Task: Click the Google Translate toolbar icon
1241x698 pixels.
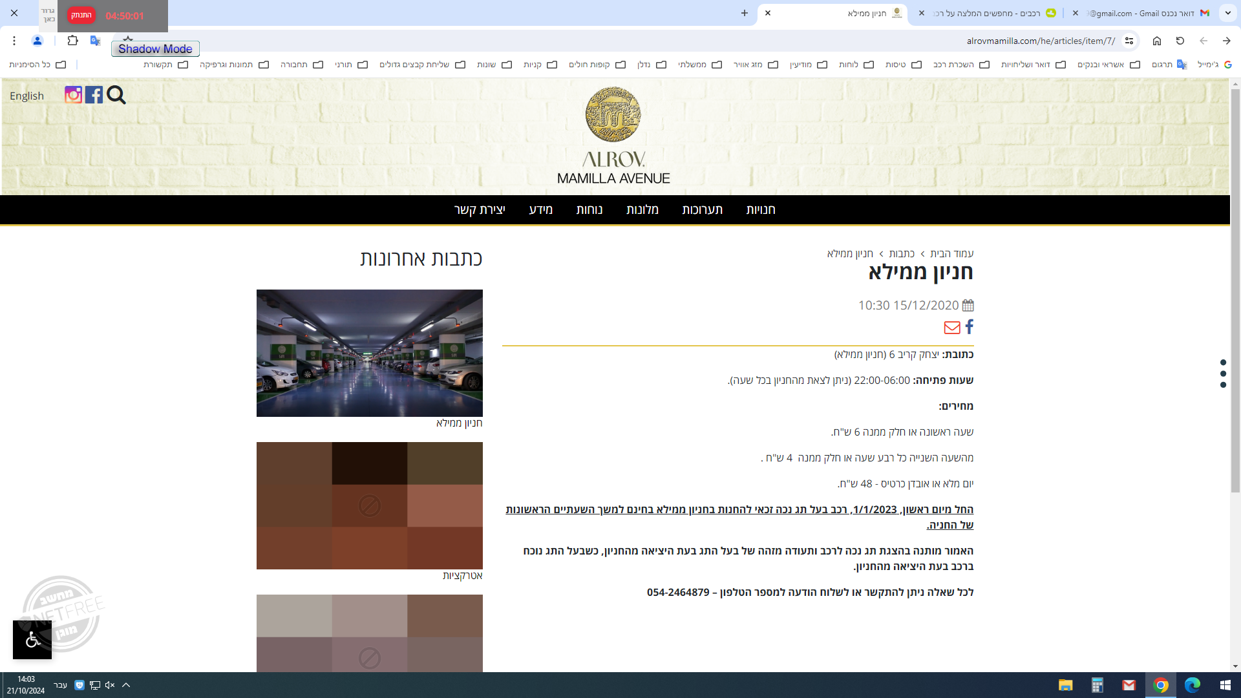Action: coord(95,41)
